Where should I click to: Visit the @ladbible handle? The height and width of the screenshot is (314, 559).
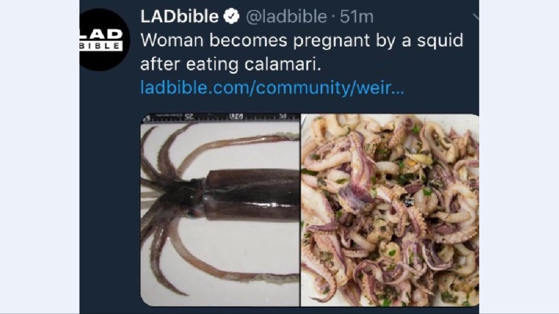point(286,17)
